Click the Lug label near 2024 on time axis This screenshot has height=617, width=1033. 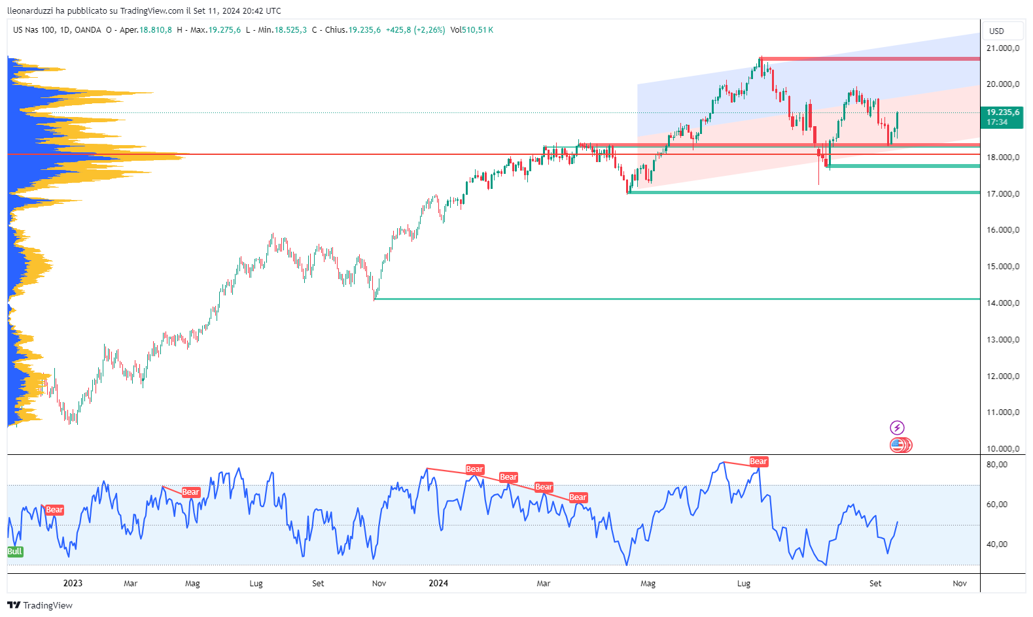pos(744,584)
